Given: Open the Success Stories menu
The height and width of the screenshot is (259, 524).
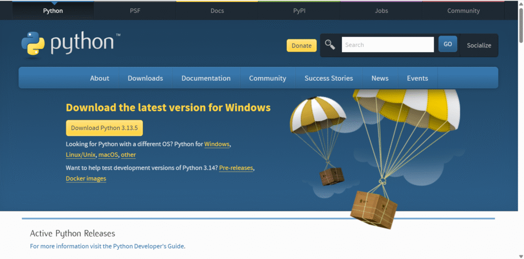Looking at the screenshot, I should [329, 78].
